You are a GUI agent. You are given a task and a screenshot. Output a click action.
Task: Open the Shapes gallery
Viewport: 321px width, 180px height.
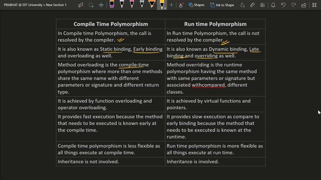197,5
